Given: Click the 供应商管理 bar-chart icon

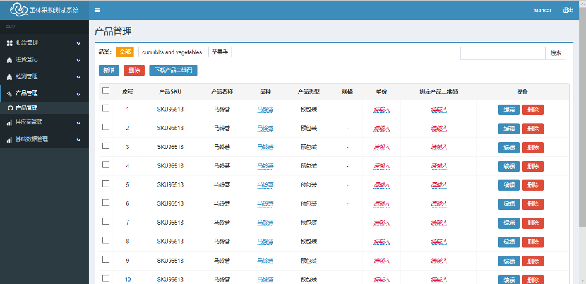Looking at the screenshot, I should click(10, 122).
